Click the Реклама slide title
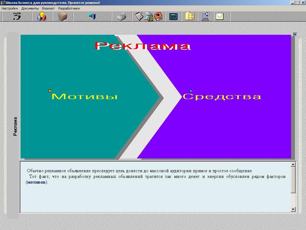Viewport: 306px width, 230px height. [143, 46]
